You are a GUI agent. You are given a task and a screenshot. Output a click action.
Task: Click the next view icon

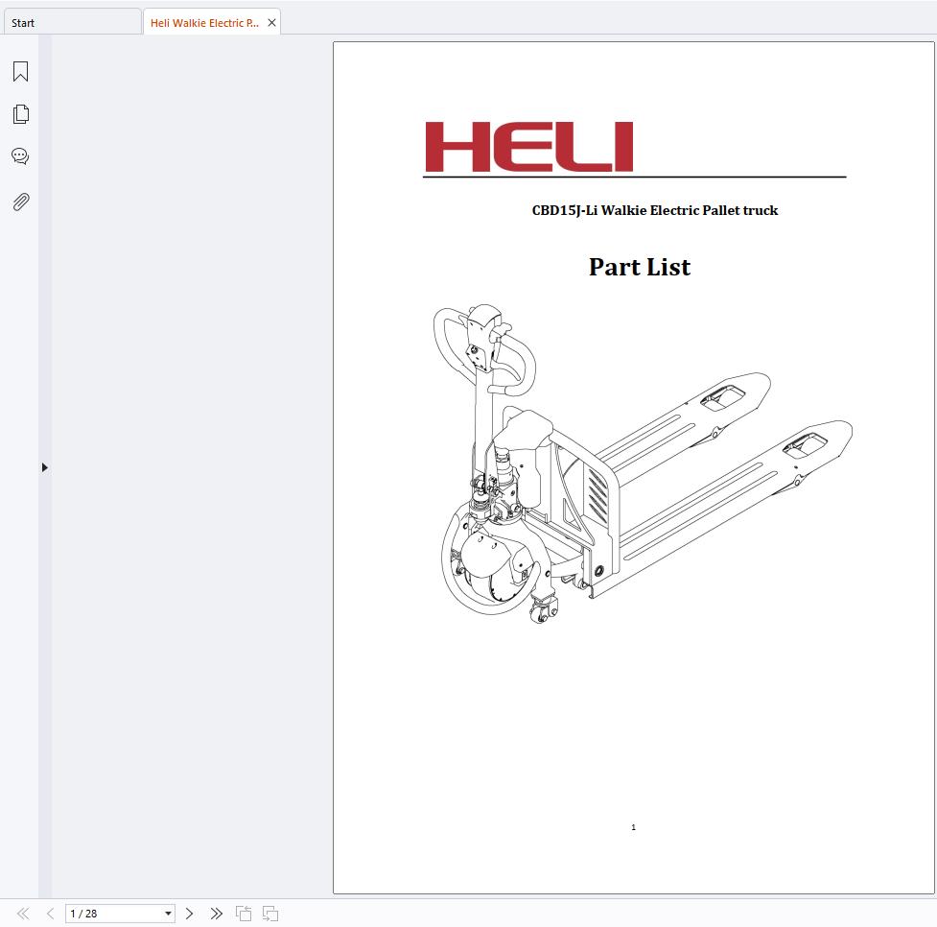(270, 914)
